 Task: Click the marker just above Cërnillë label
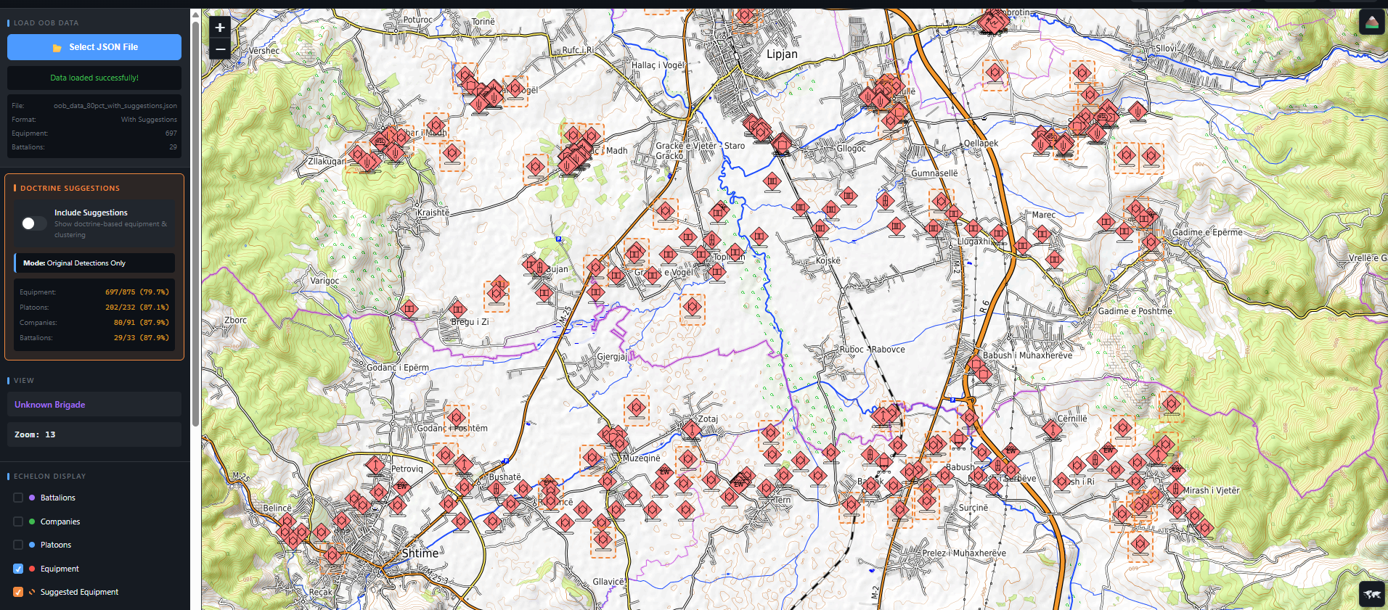pyautogui.click(x=1052, y=429)
